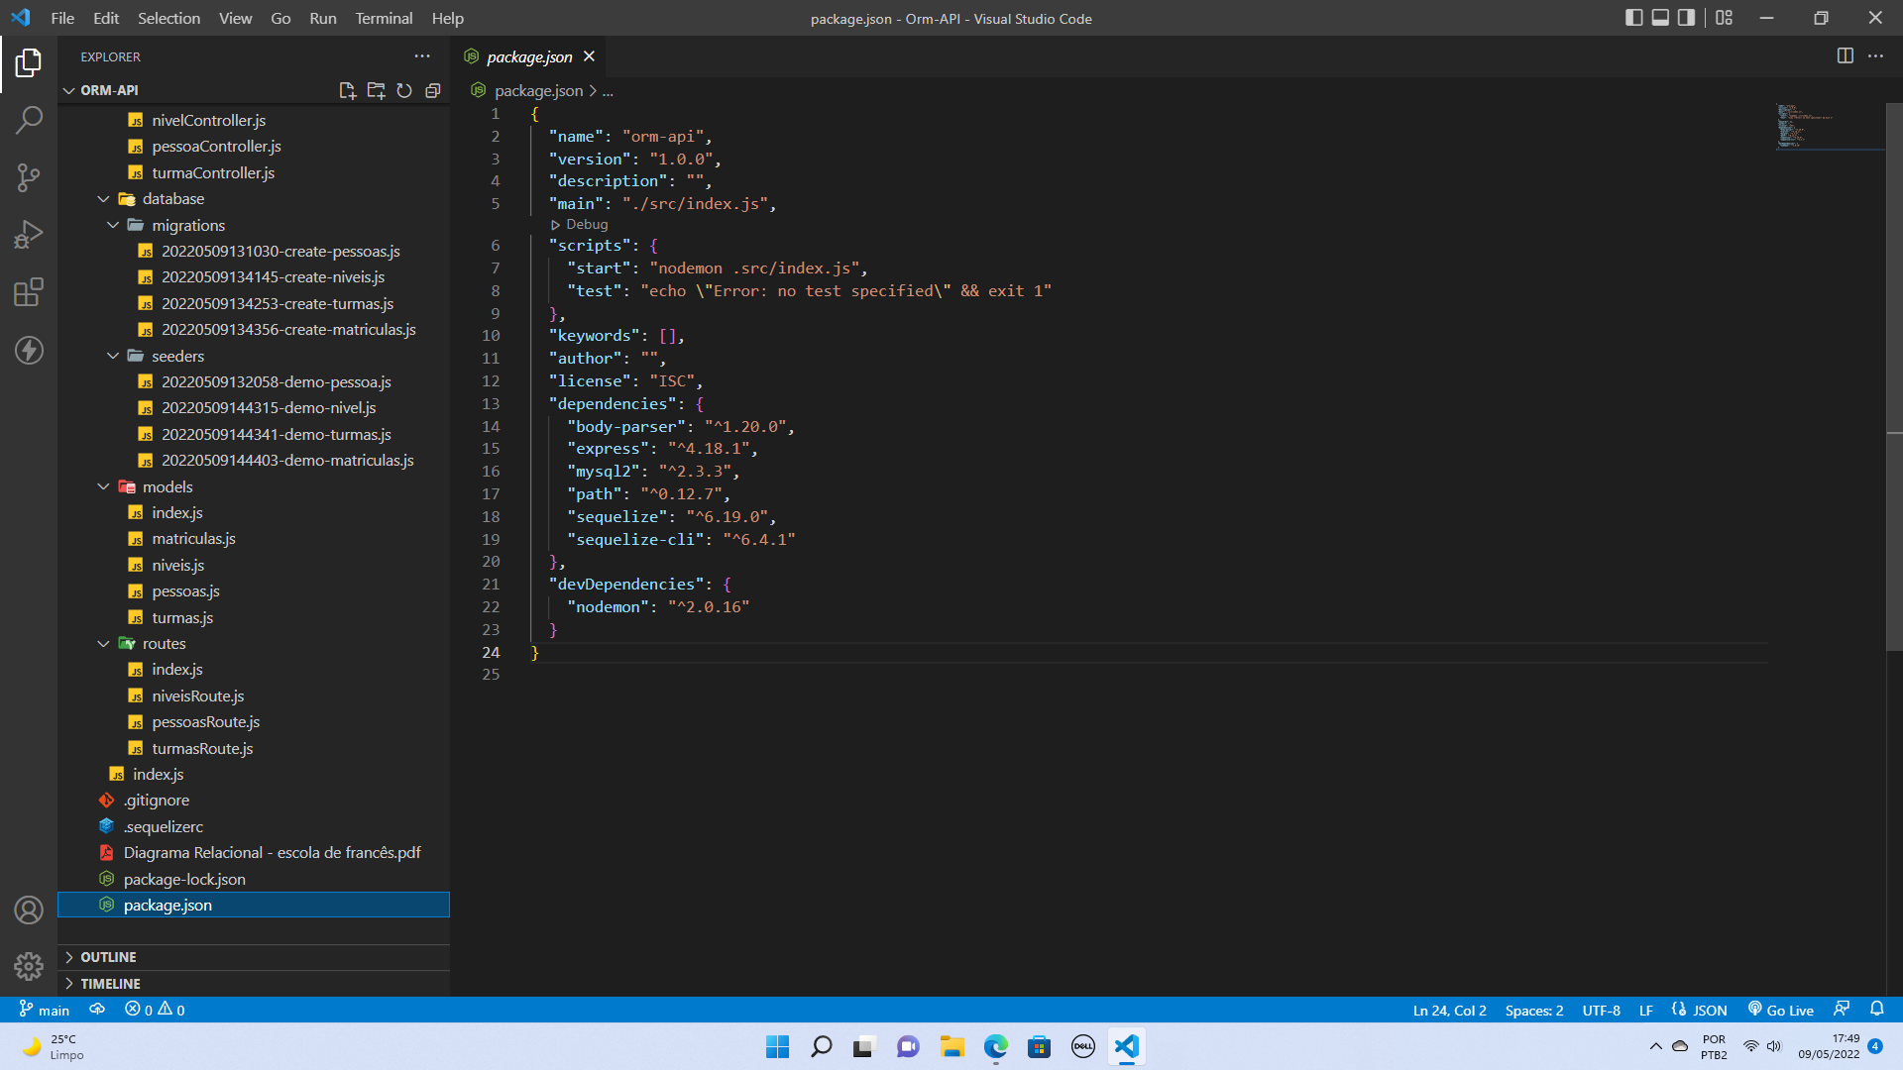Refresh the ORM-API explorer
The image size is (1903, 1070).
404,90
